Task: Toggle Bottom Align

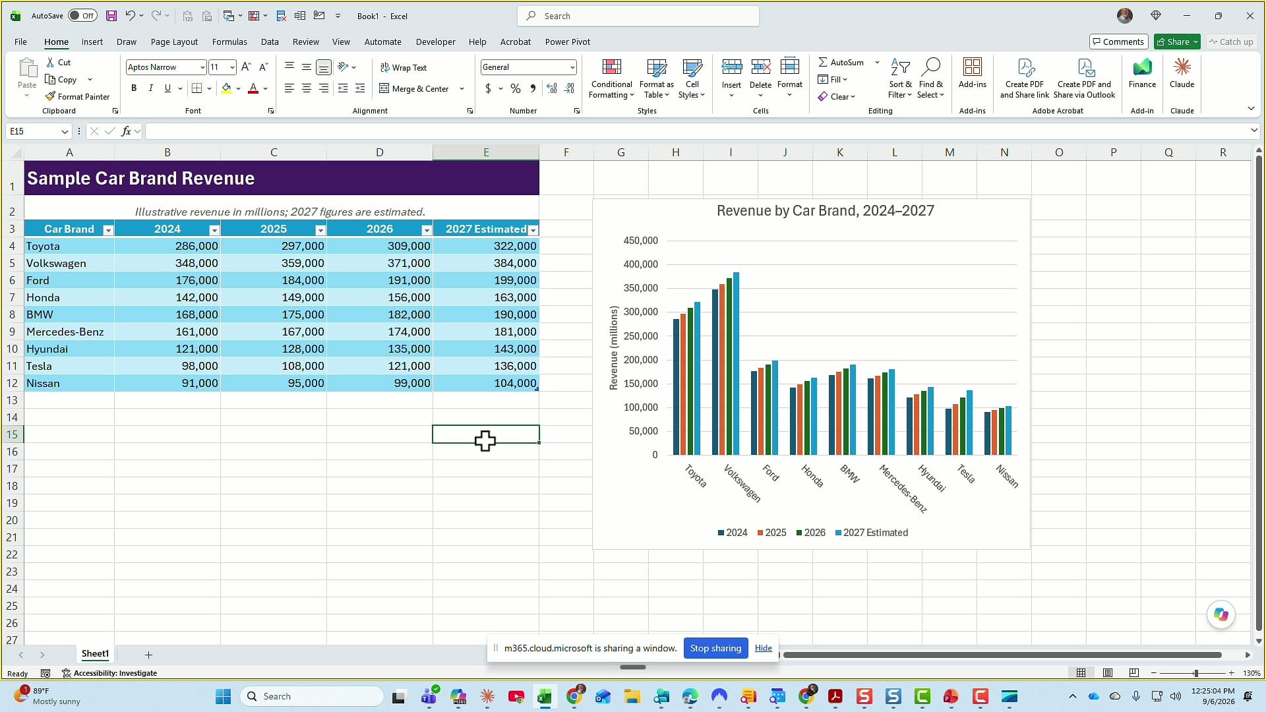Action: pyautogui.click(x=323, y=67)
